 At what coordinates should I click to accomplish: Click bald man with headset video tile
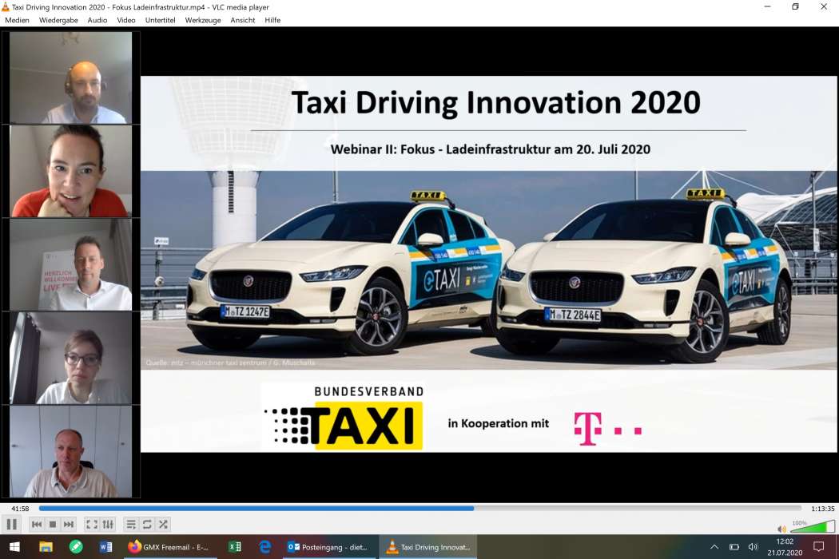click(70, 77)
